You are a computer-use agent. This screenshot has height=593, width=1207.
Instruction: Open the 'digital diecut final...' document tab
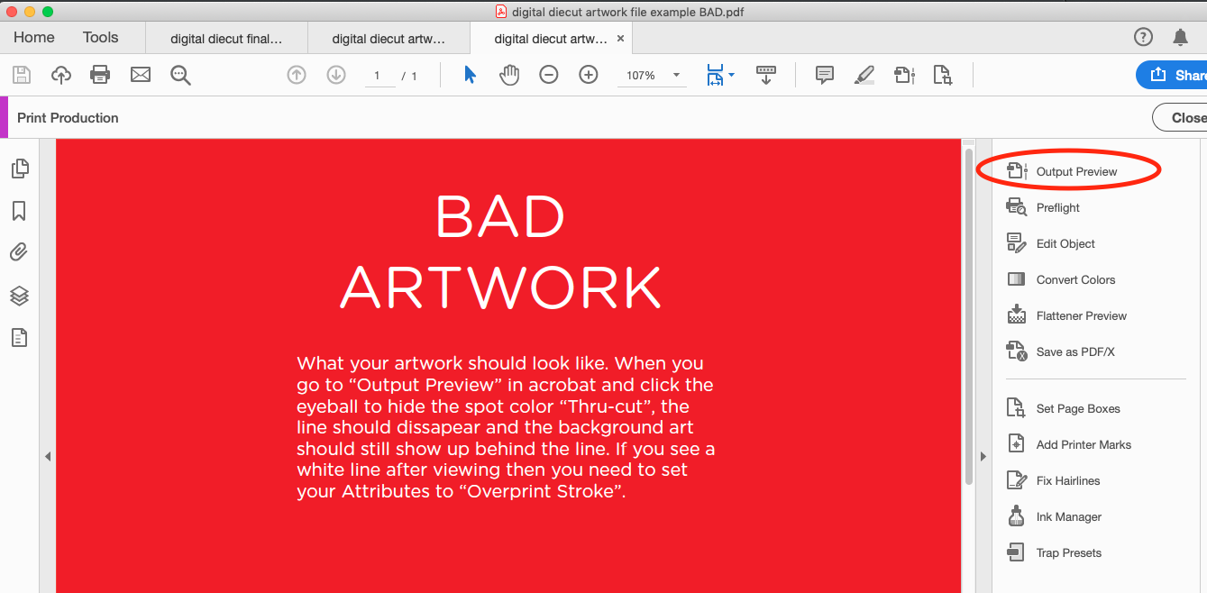[226, 39]
